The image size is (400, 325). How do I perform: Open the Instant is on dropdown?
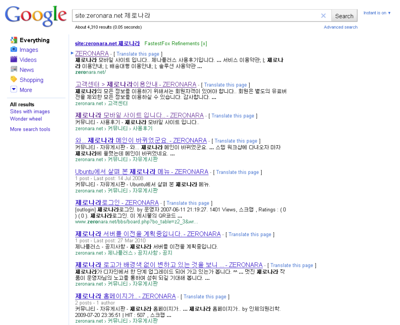(x=377, y=13)
